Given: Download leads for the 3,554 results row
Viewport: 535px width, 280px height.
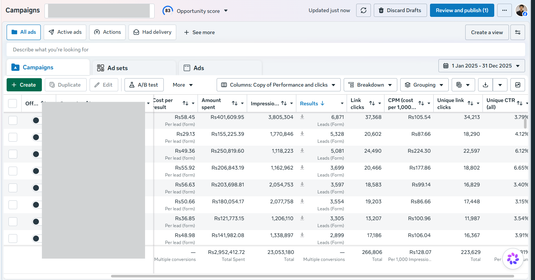Looking at the screenshot, I should [302, 201].
